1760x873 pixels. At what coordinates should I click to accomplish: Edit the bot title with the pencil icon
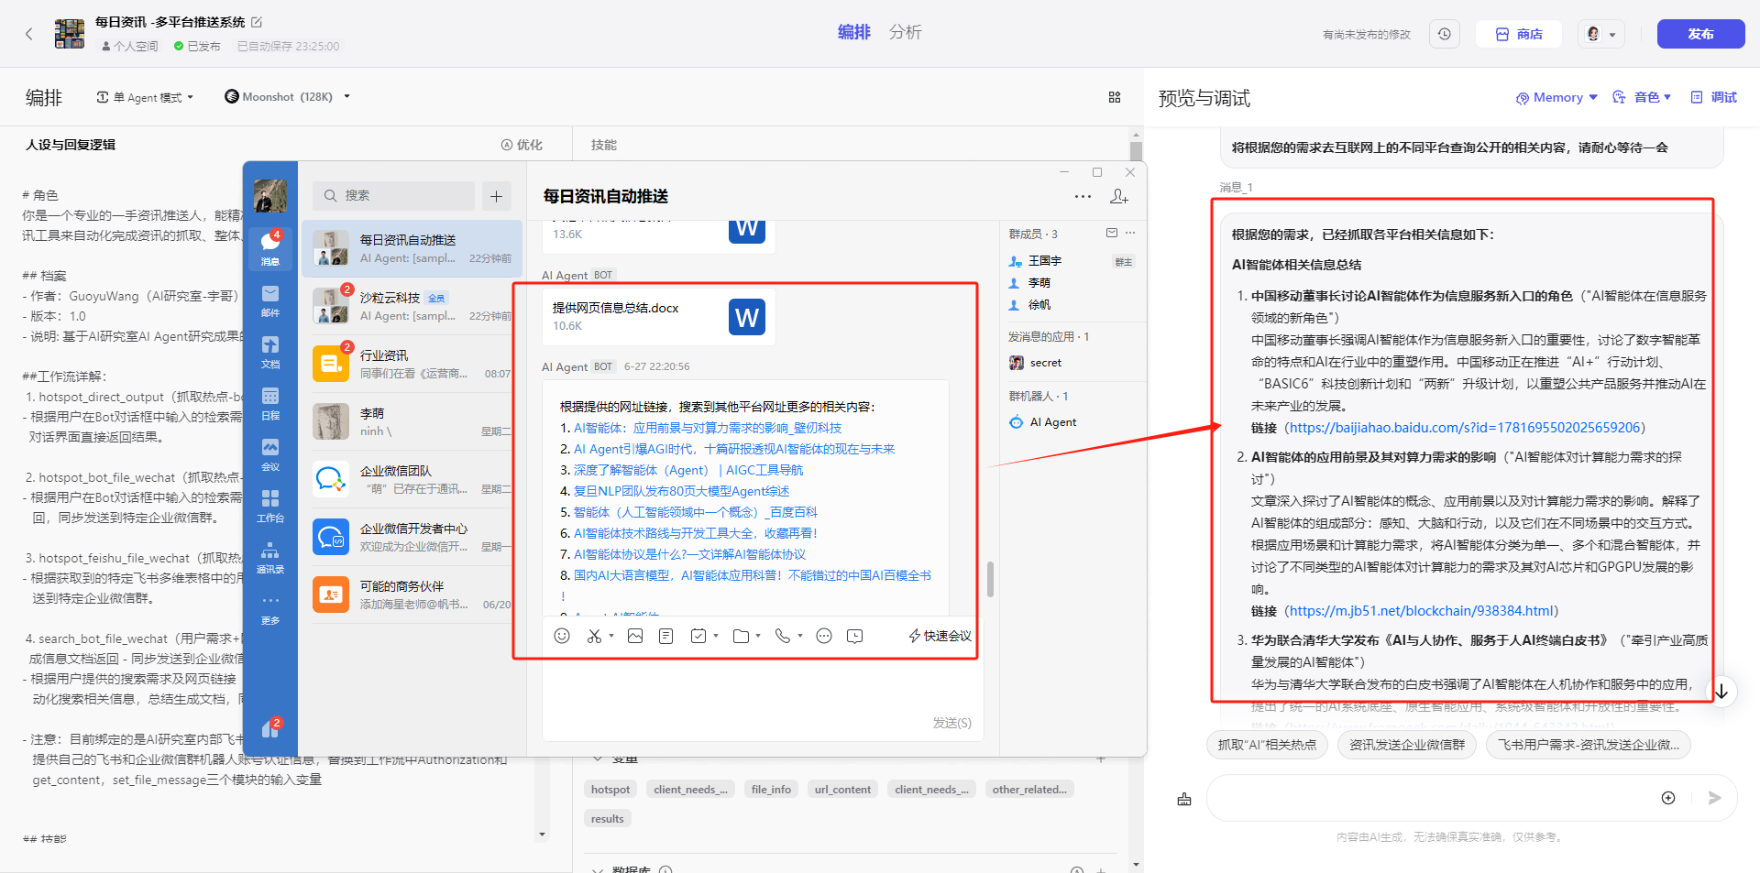coord(257,22)
